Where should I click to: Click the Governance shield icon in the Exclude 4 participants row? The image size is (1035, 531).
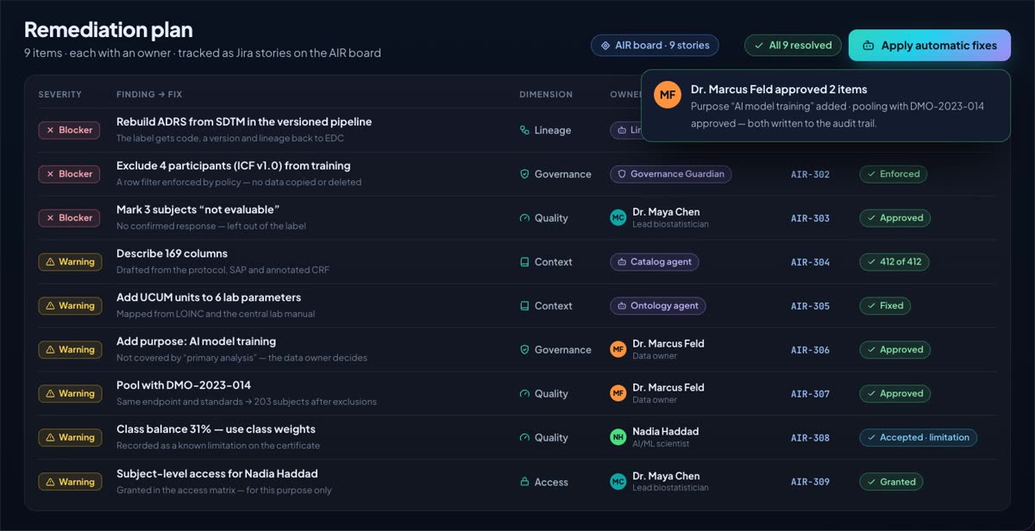click(x=524, y=174)
